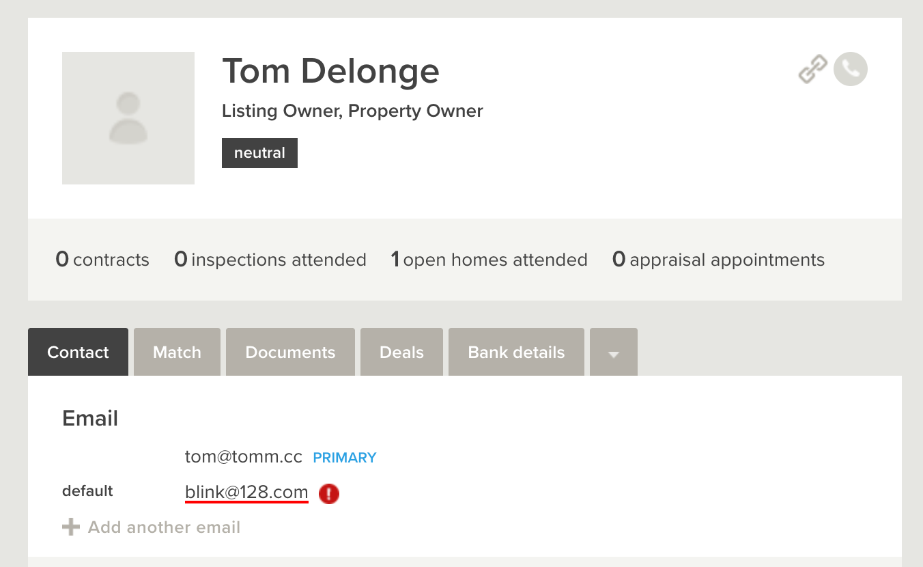Screen dimensions: 923x567
Task: Open the Contact tab
Action: (78, 352)
